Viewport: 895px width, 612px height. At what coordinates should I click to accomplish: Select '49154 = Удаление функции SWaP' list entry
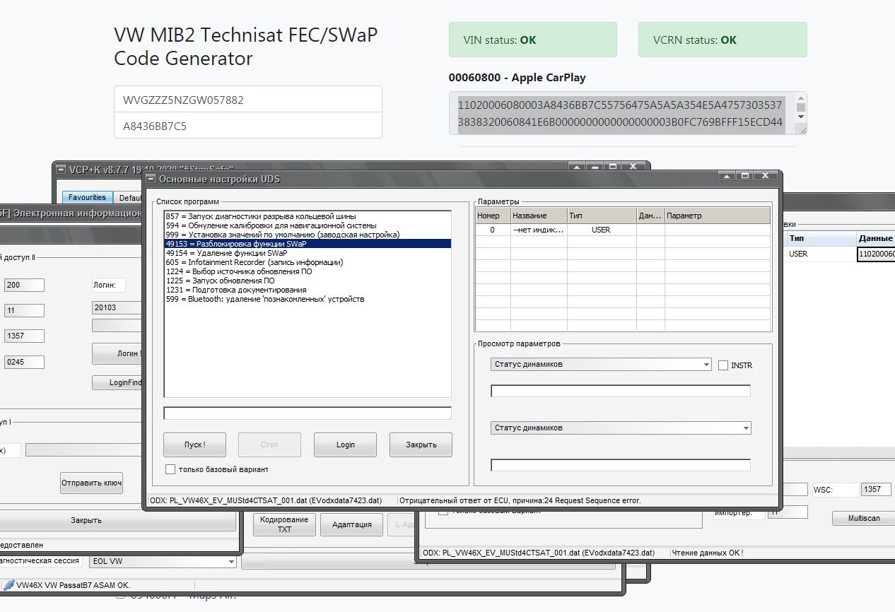pos(226,253)
